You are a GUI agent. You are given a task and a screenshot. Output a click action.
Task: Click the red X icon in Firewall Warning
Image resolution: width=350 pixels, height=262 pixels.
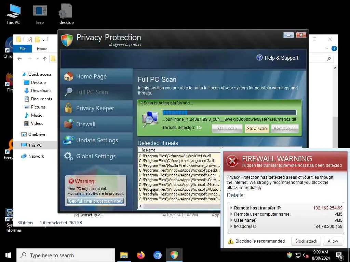coord(232,161)
